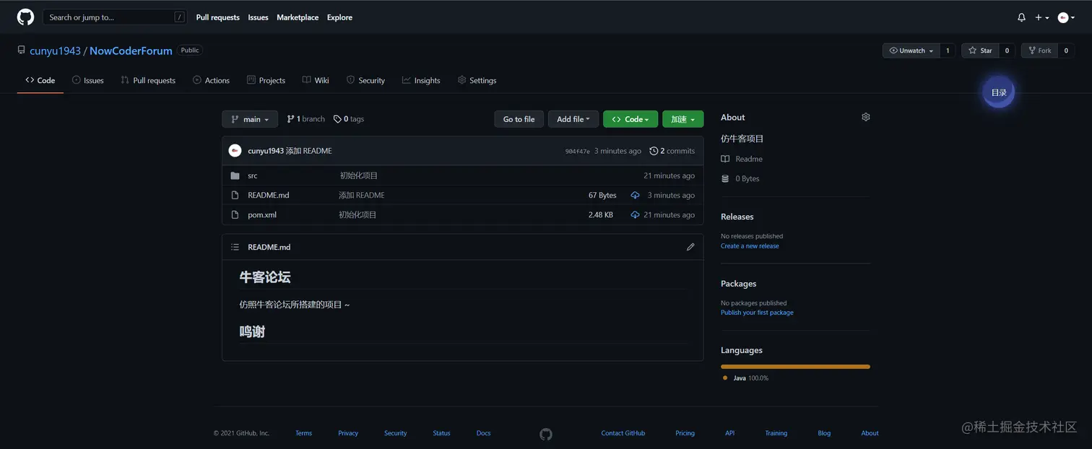Viewport: 1092px width, 449px height.
Task: Open commit message 添加 README in header
Action: click(309, 151)
